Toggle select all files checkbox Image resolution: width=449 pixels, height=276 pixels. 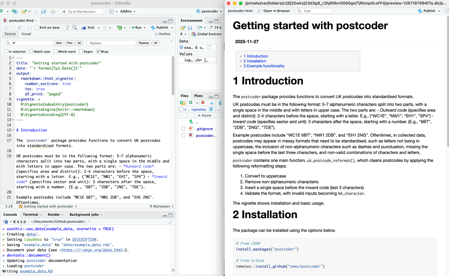pos(181,109)
